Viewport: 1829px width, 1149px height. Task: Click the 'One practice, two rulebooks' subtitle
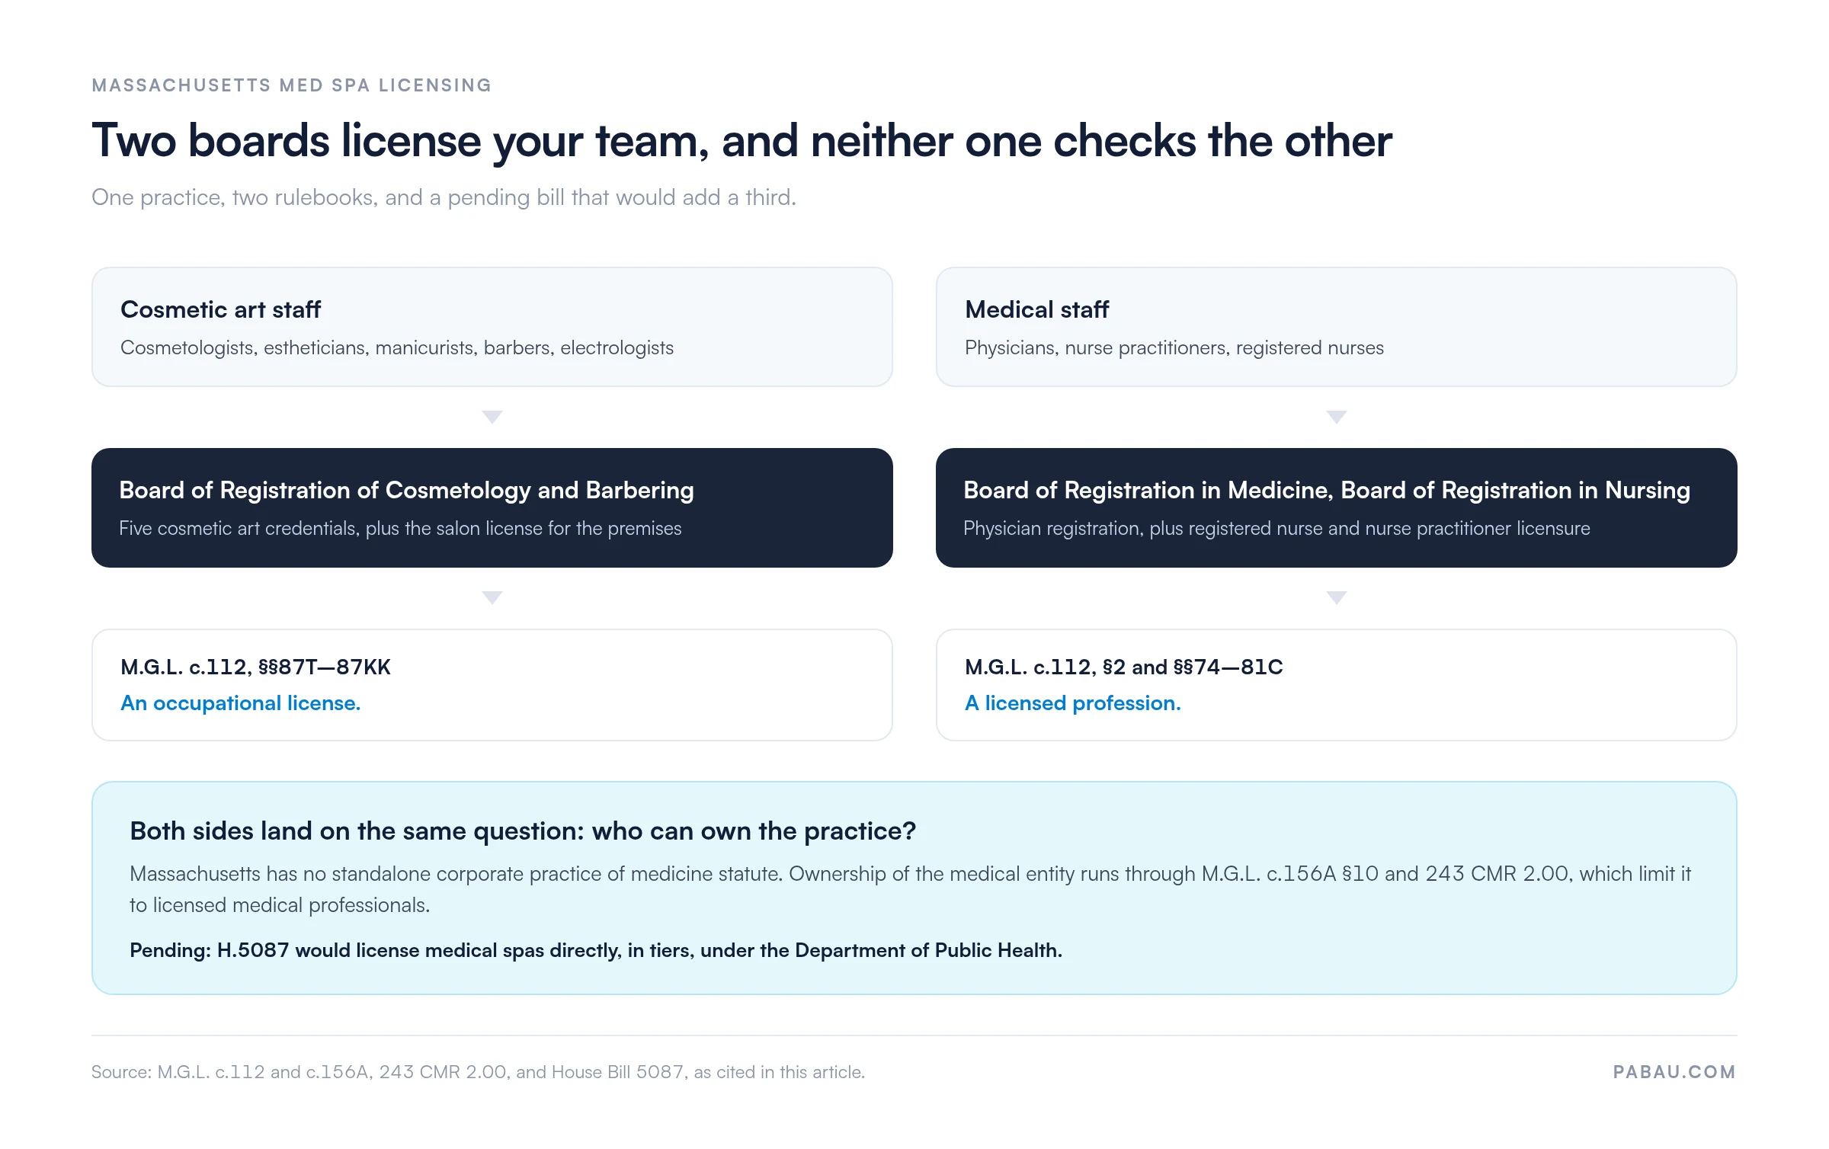[444, 197]
